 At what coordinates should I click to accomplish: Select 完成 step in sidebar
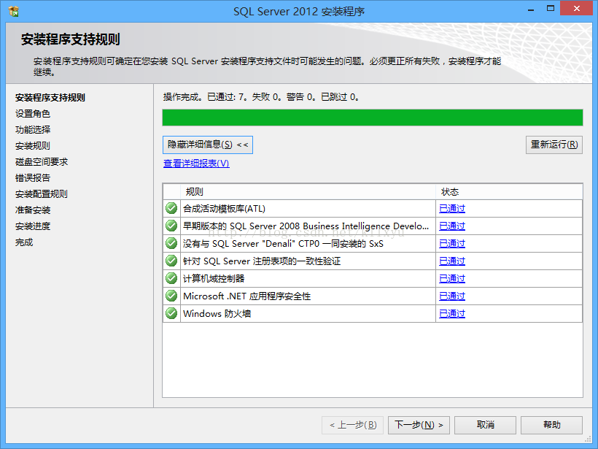pyautogui.click(x=24, y=242)
